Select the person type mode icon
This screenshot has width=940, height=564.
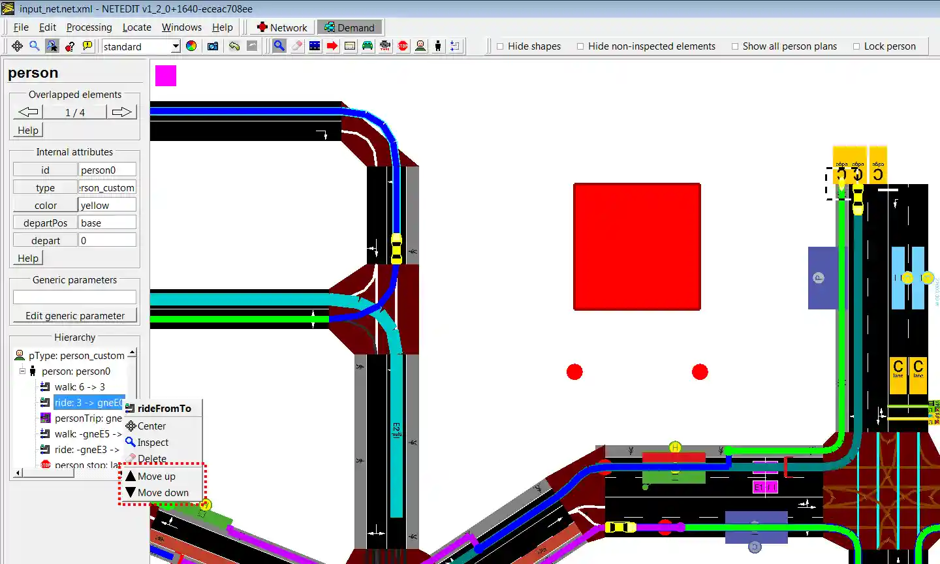coord(420,46)
